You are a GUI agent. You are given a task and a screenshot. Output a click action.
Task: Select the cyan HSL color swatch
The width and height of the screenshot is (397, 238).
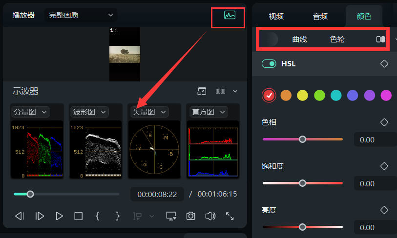click(x=336, y=96)
